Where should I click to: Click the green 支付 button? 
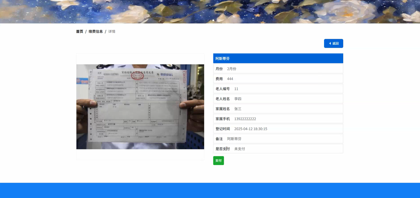(x=218, y=160)
